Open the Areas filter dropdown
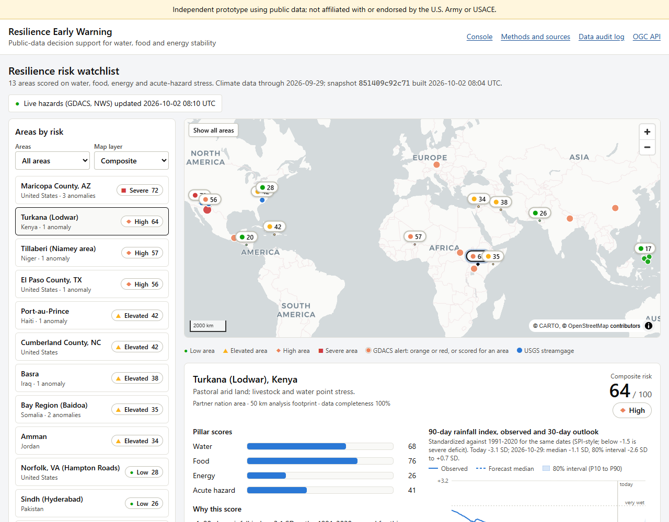The width and height of the screenshot is (669, 522). [x=53, y=161]
